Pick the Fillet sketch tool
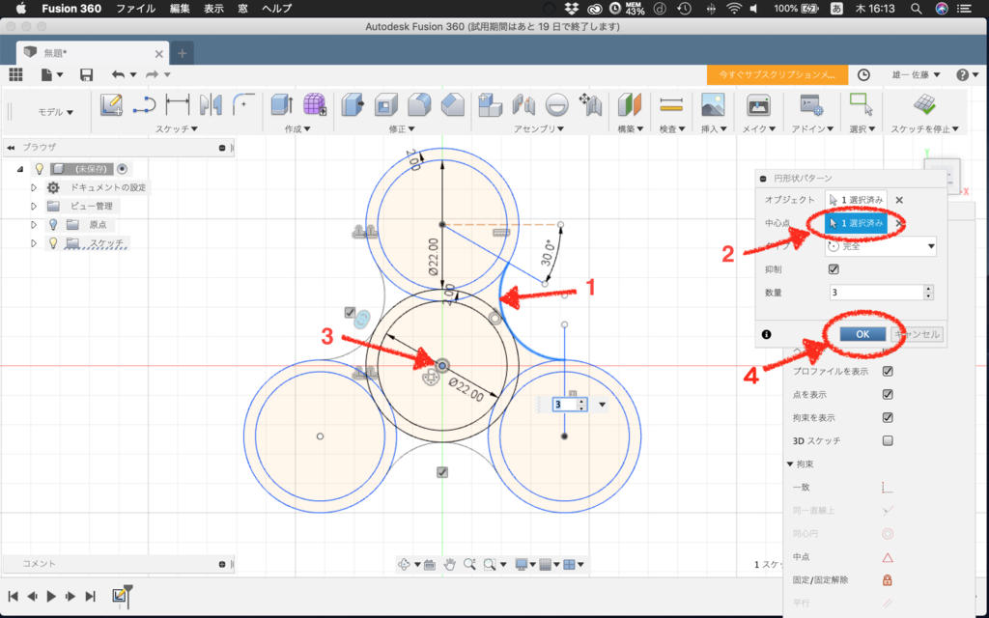989x618 pixels. coord(242,104)
